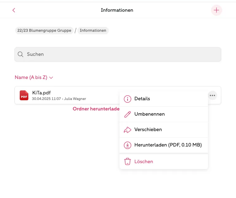This screenshot has height=198, width=236.
Task: Choose Verschieben from the context menu
Action: click(164, 130)
